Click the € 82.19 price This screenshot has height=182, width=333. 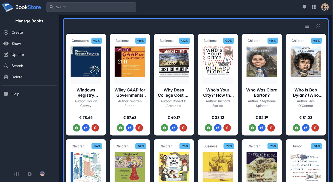click(262, 118)
